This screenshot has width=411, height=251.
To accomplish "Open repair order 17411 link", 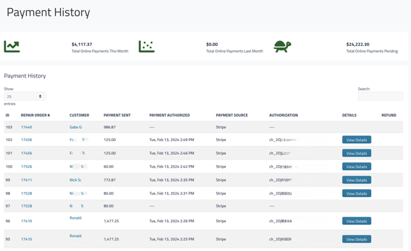I will pos(26,180).
